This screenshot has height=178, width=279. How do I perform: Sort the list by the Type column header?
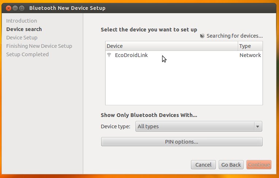click(x=250, y=46)
